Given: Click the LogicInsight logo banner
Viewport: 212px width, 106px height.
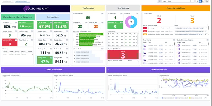Looking at the screenshot, I should (36, 9).
